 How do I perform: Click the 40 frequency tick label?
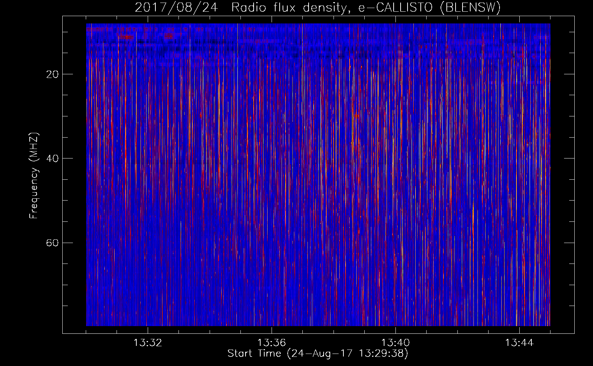52,158
